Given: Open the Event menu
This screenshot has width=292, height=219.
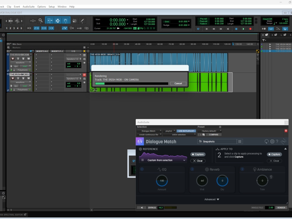Looking at the screenshot, I should (x=17, y=6).
